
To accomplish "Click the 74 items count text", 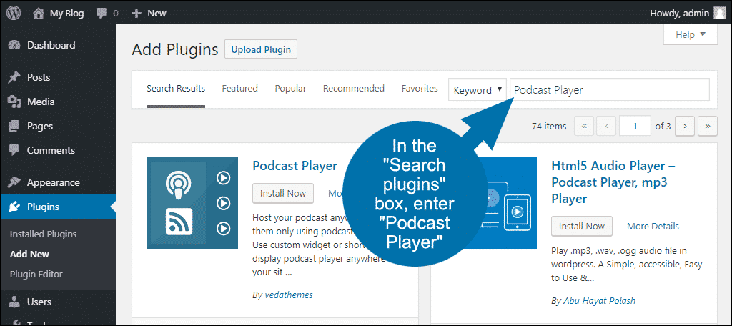I will click(549, 126).
